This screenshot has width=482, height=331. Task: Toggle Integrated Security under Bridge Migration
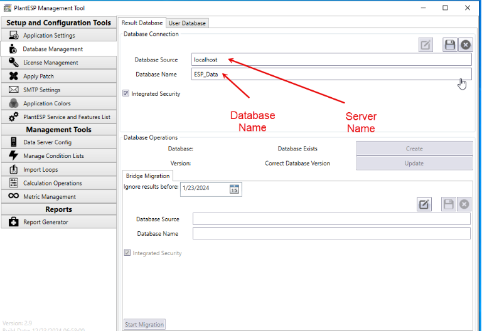pyautogui.click(x=127, y=253)
